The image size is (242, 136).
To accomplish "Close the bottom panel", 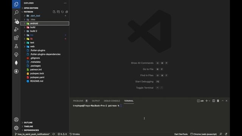I will click(x=226, y=101).
